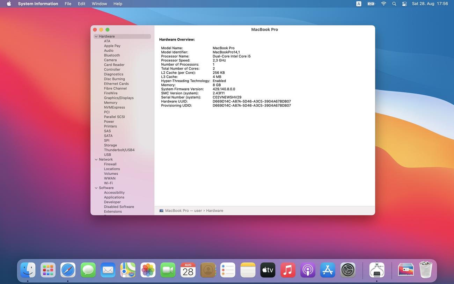
Task: Open Finder from the Dock
Action: (28, 270)
